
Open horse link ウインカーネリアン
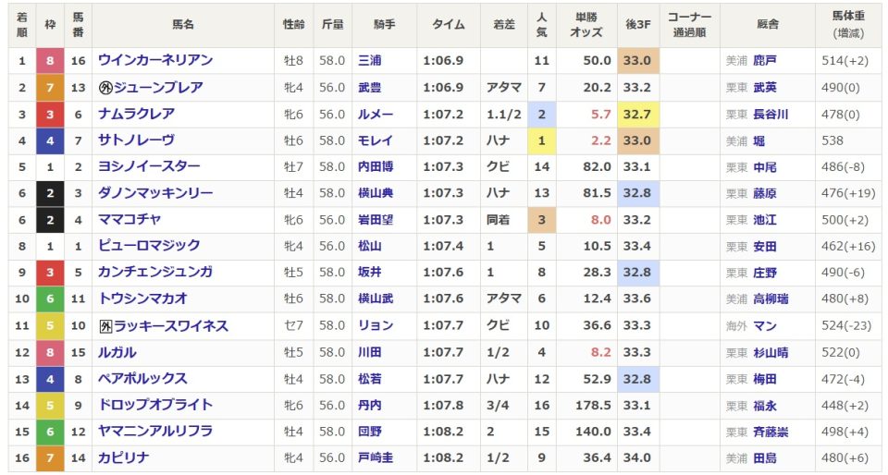pos(155,60)
